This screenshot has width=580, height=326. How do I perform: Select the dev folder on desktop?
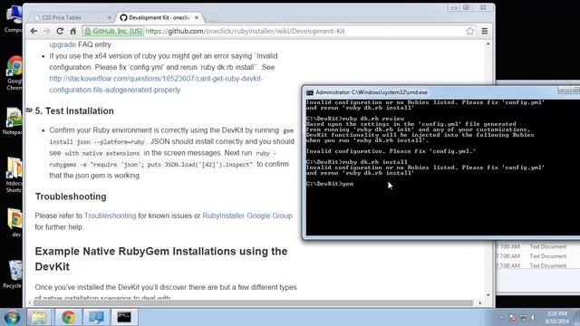click(x=14, y=223)
